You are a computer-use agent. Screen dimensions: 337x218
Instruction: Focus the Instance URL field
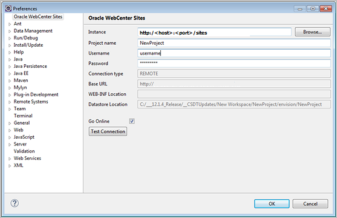click(214, 32)
